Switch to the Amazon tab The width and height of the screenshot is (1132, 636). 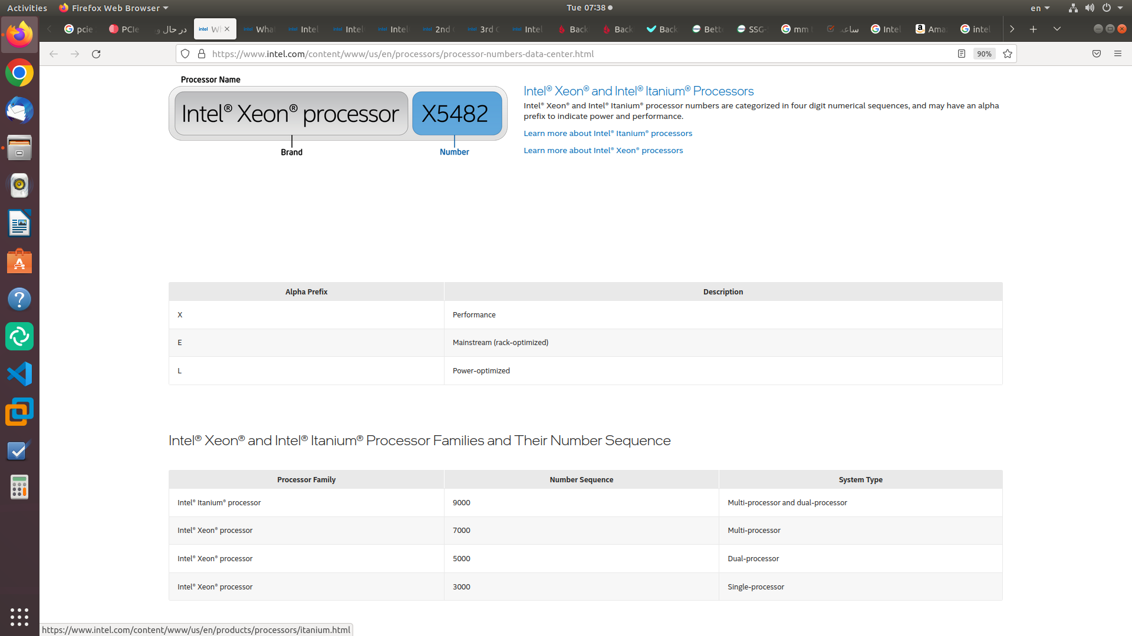[x=931, y=29]
